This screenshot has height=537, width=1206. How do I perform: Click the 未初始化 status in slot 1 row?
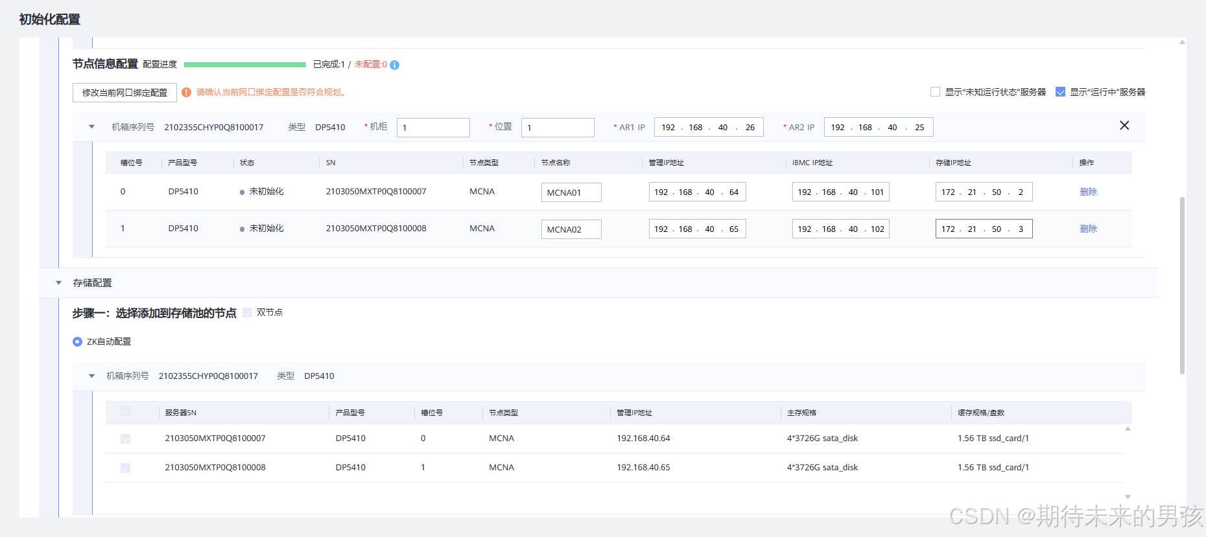pyautogui.click(x=262, y=229)
